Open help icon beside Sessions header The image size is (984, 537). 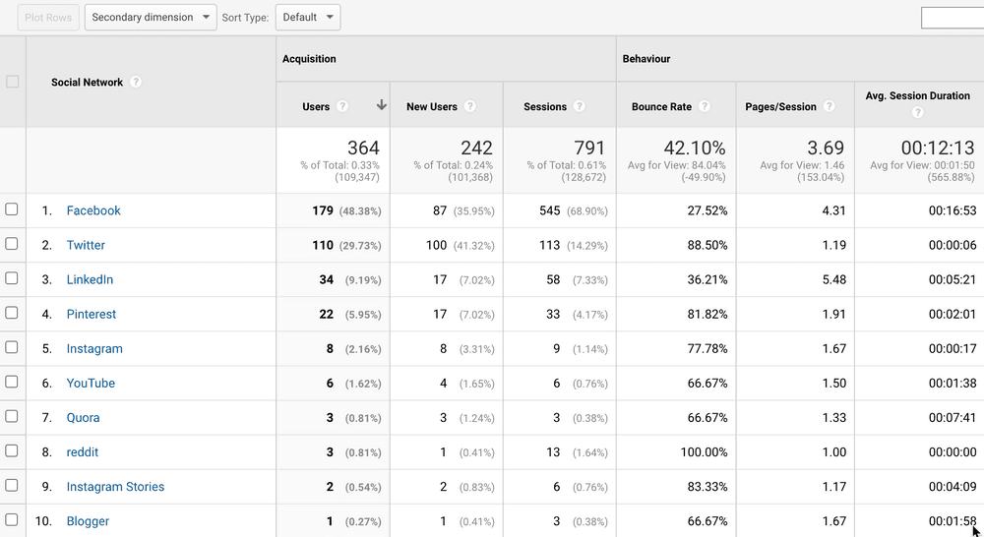point(580,107)
